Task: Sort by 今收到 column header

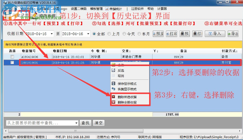Action: (x=105, y=51)
